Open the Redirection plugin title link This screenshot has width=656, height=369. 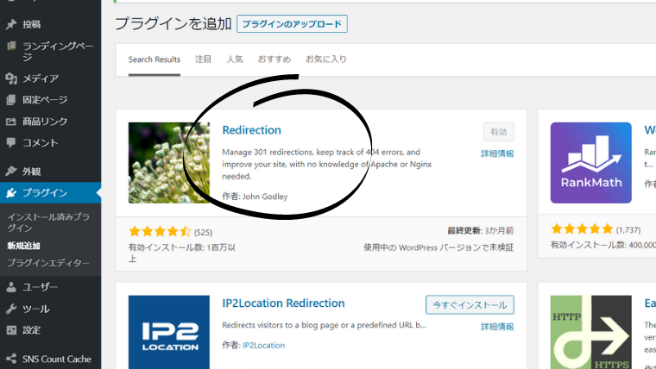251,130
